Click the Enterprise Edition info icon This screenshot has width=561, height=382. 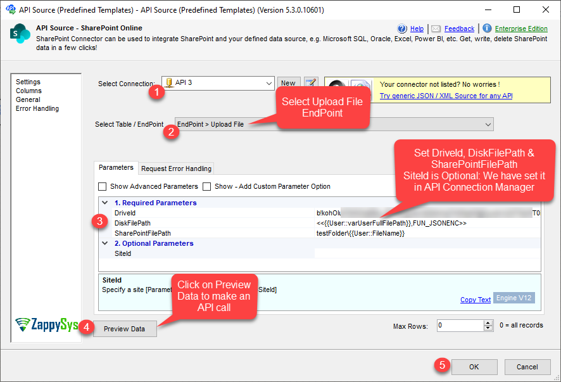(x=487, y=28)
